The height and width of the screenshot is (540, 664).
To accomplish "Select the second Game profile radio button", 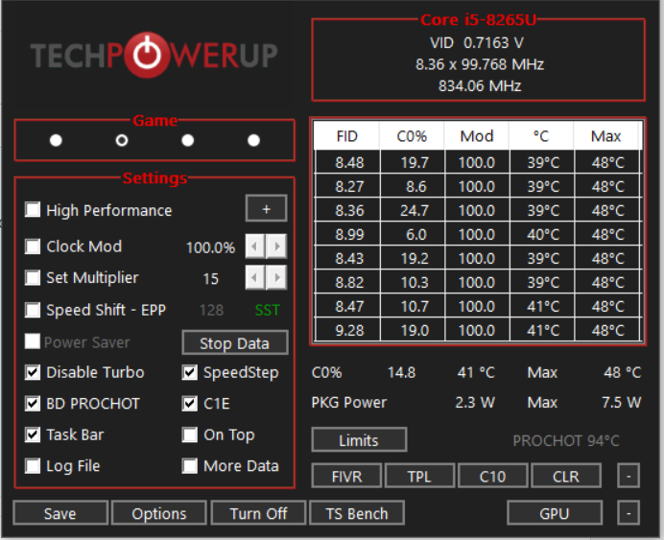I will 122,140.
